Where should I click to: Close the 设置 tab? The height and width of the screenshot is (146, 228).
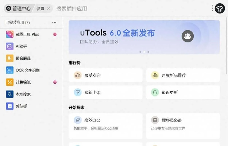click(x=49, y=9)
